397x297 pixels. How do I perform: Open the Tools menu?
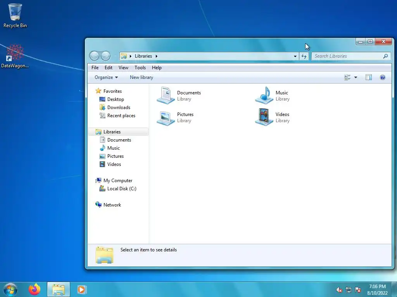[140, 68]
